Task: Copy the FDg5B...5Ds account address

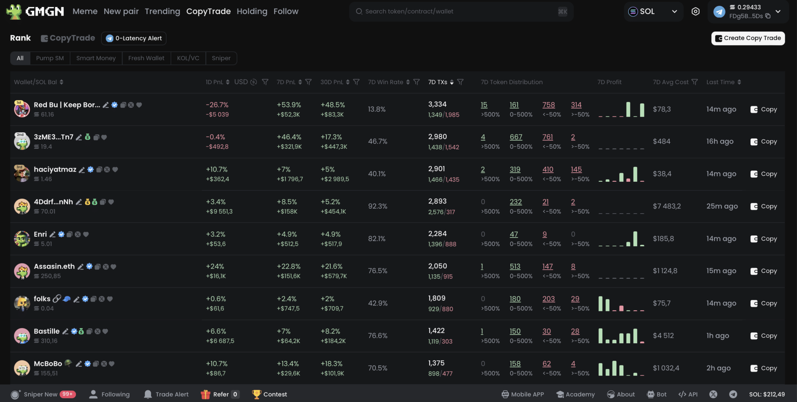Action: coord(768,17)
